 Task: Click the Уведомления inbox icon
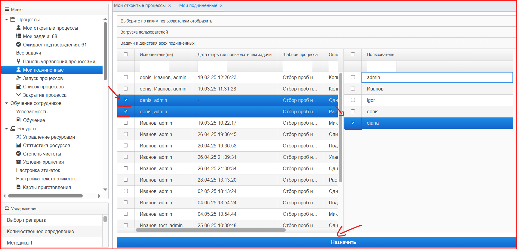tap(7, 209)
